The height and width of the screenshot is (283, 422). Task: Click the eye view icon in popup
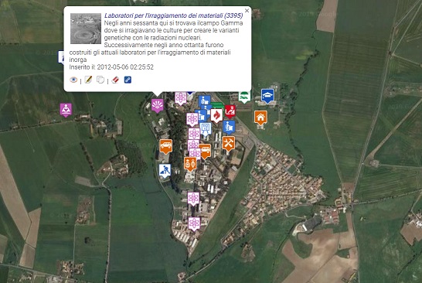pyautogui.click(x=73, y=80)
